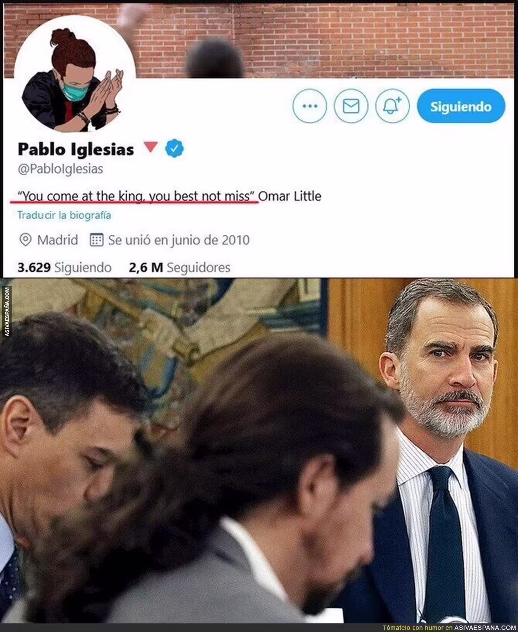Click the Madrid location text
The width and height of the screenshot is (518, 632).
click(x=57, y=240)
